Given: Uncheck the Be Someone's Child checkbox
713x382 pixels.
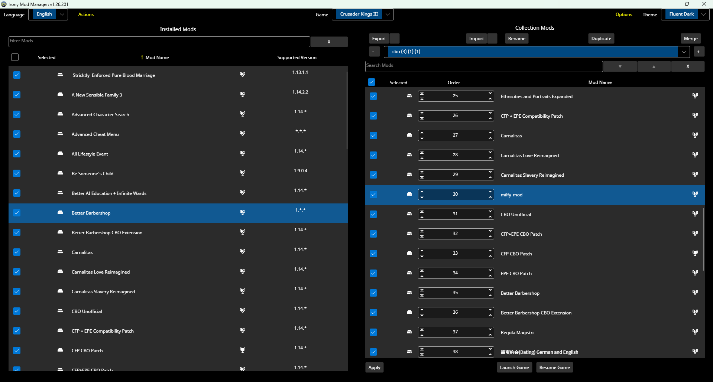Looking at the screenshot, I should pyautogui.click(x=17, y=173).
